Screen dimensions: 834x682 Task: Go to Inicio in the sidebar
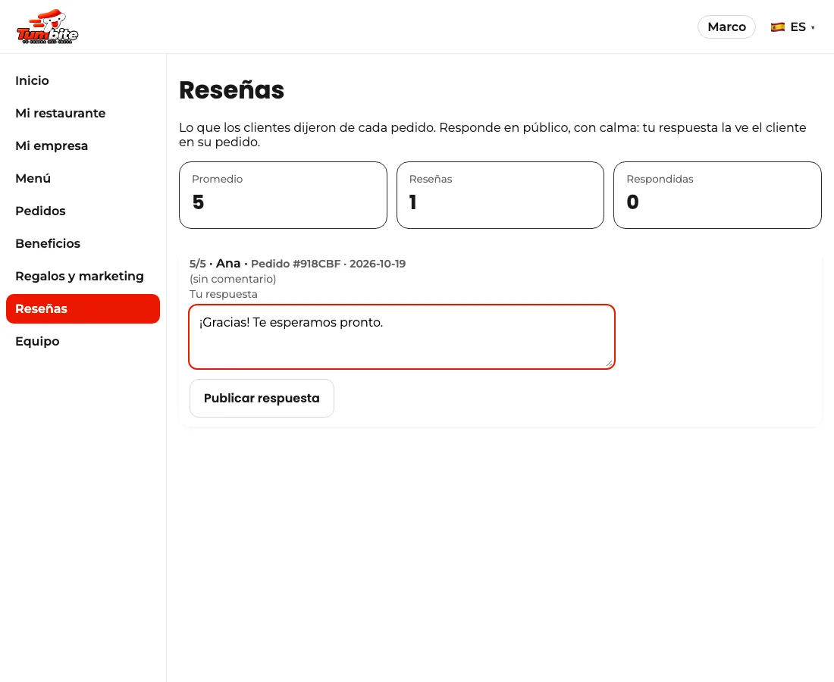[x=83, y=81]
